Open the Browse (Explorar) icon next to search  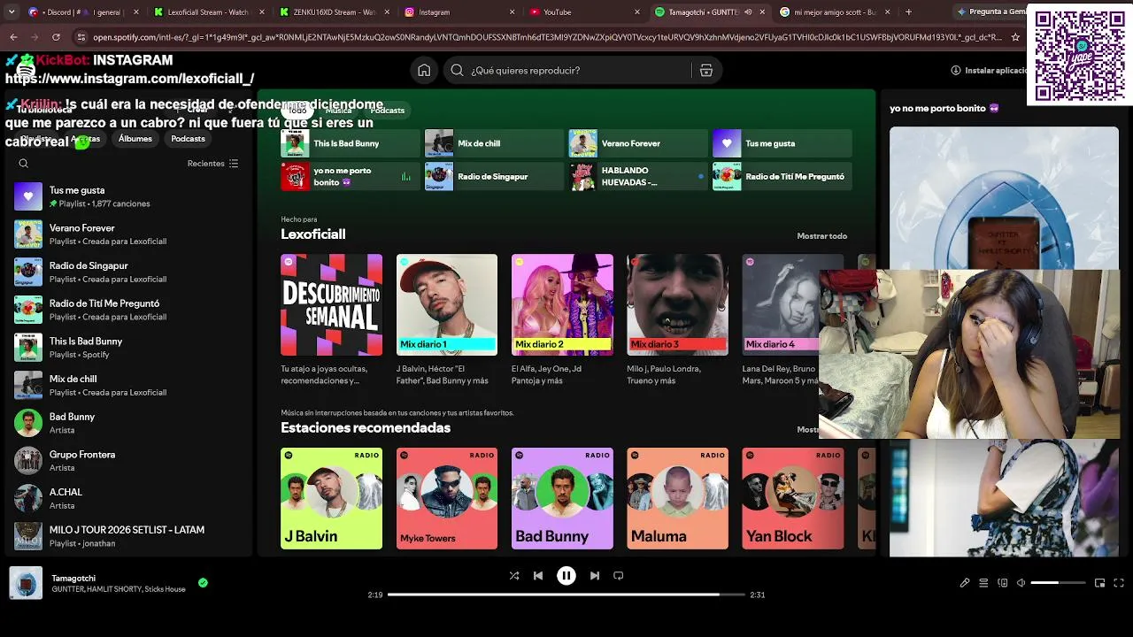point(706,71)
